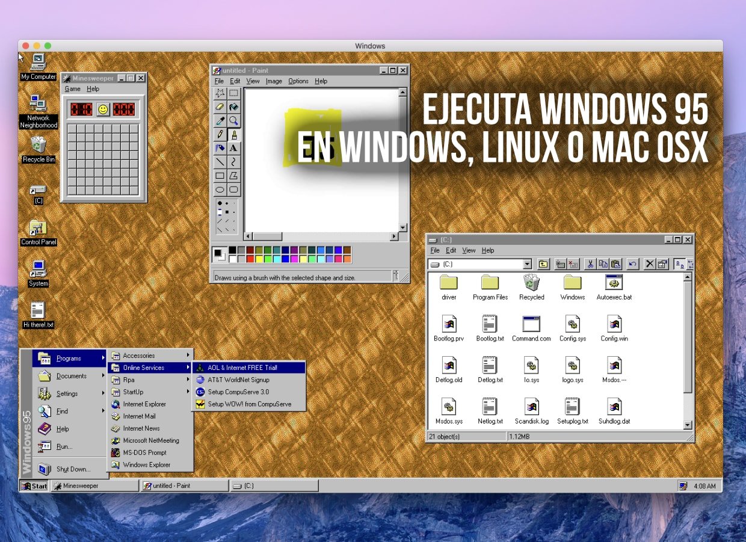The height and width of the screenshot is (542, 746).
Task: Choose the Airbrush spray tool in Paint
Action: point(220,149)
